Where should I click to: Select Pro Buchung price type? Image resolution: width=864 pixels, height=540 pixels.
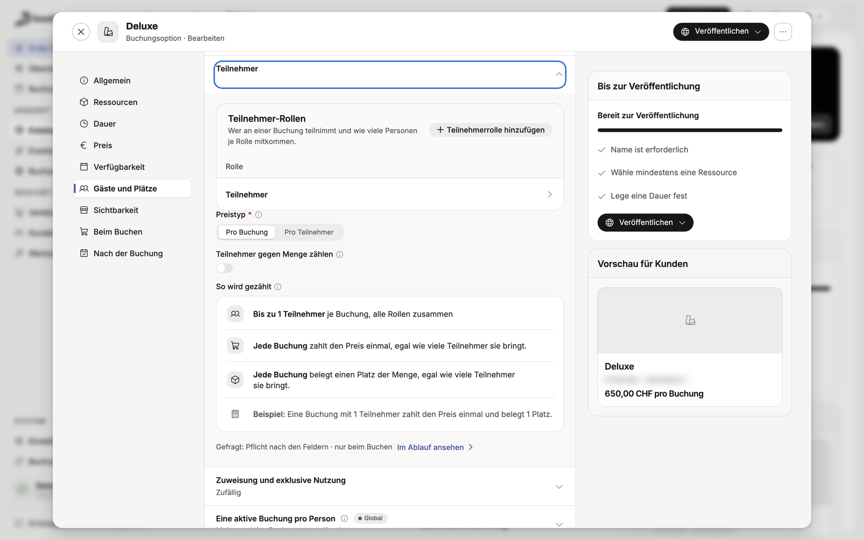pyautogui.click(x=247, y=232)
